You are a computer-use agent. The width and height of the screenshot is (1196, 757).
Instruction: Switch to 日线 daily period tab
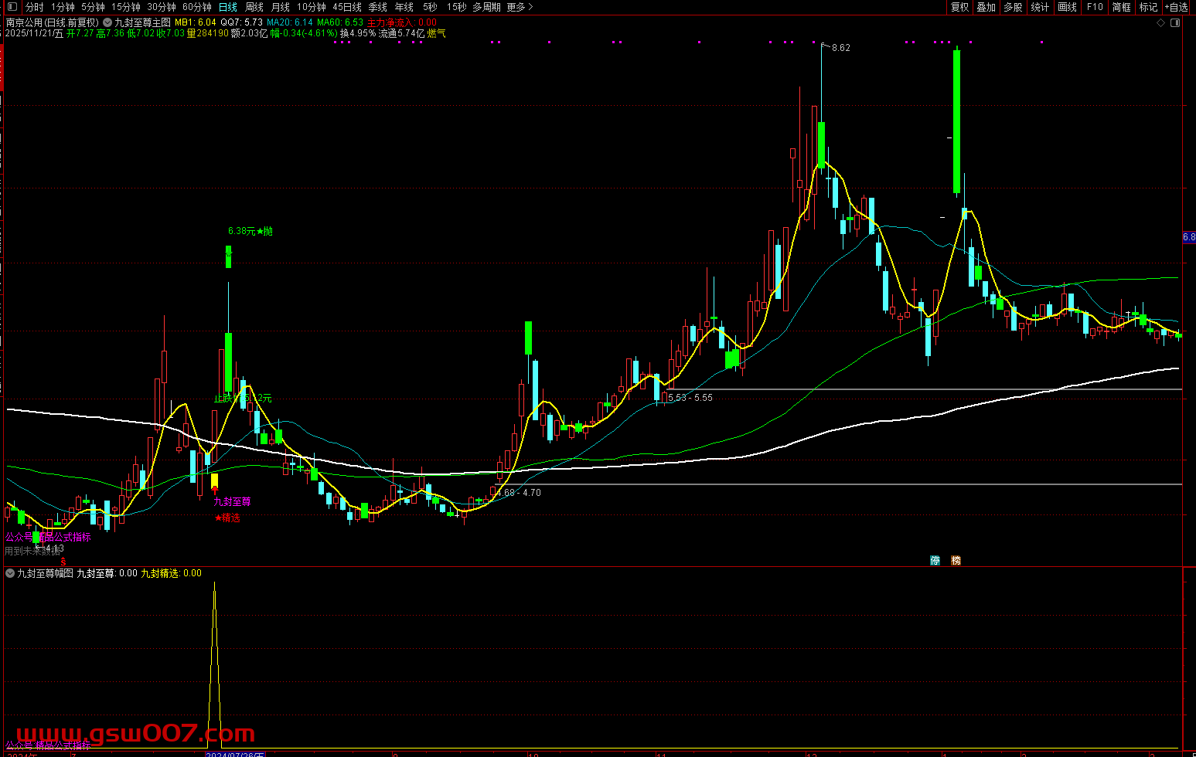[228, 7]
